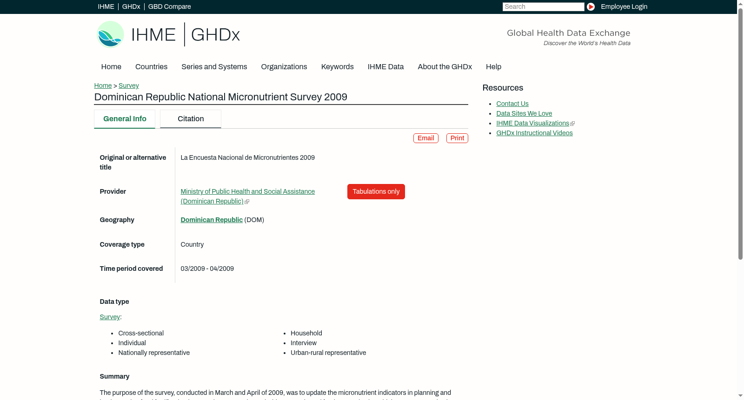Image resolution: width=744 pixels, height=400 pixels.
Task: Click the Home breadcrumb link
Action: tap(103, 85)
